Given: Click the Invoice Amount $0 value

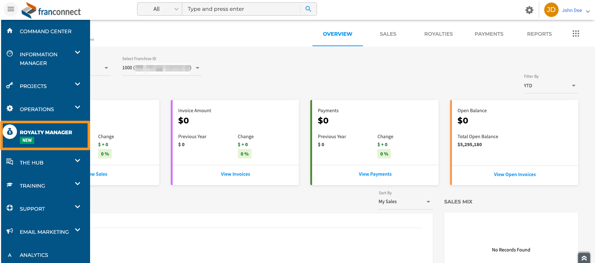Looking at the screenshot, I should click(x=183, y=120).
